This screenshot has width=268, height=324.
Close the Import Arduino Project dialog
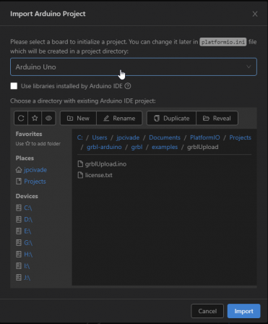pyautogui.click(x=255, y=14)
